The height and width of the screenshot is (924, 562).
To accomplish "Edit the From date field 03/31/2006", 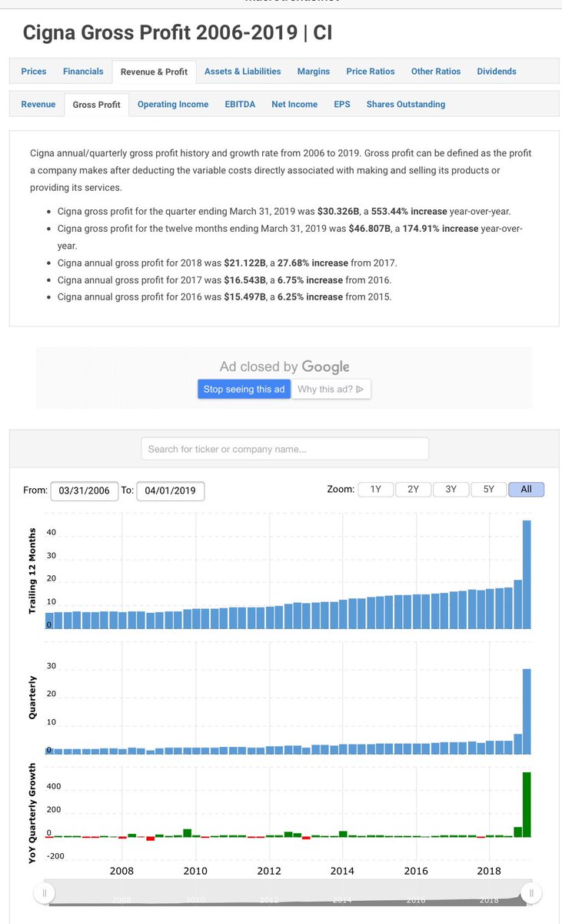I will (85, 490).
